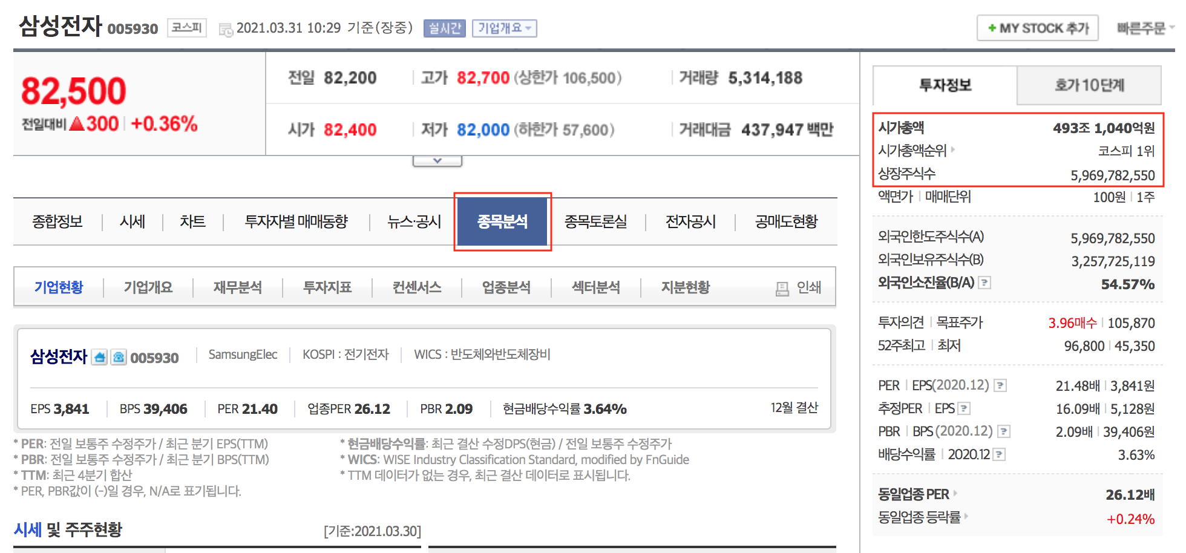Screen dimensions: 1186x553
Task: Add this stock with MY STOCK 추가
Action: click(x=1037, y=27)
